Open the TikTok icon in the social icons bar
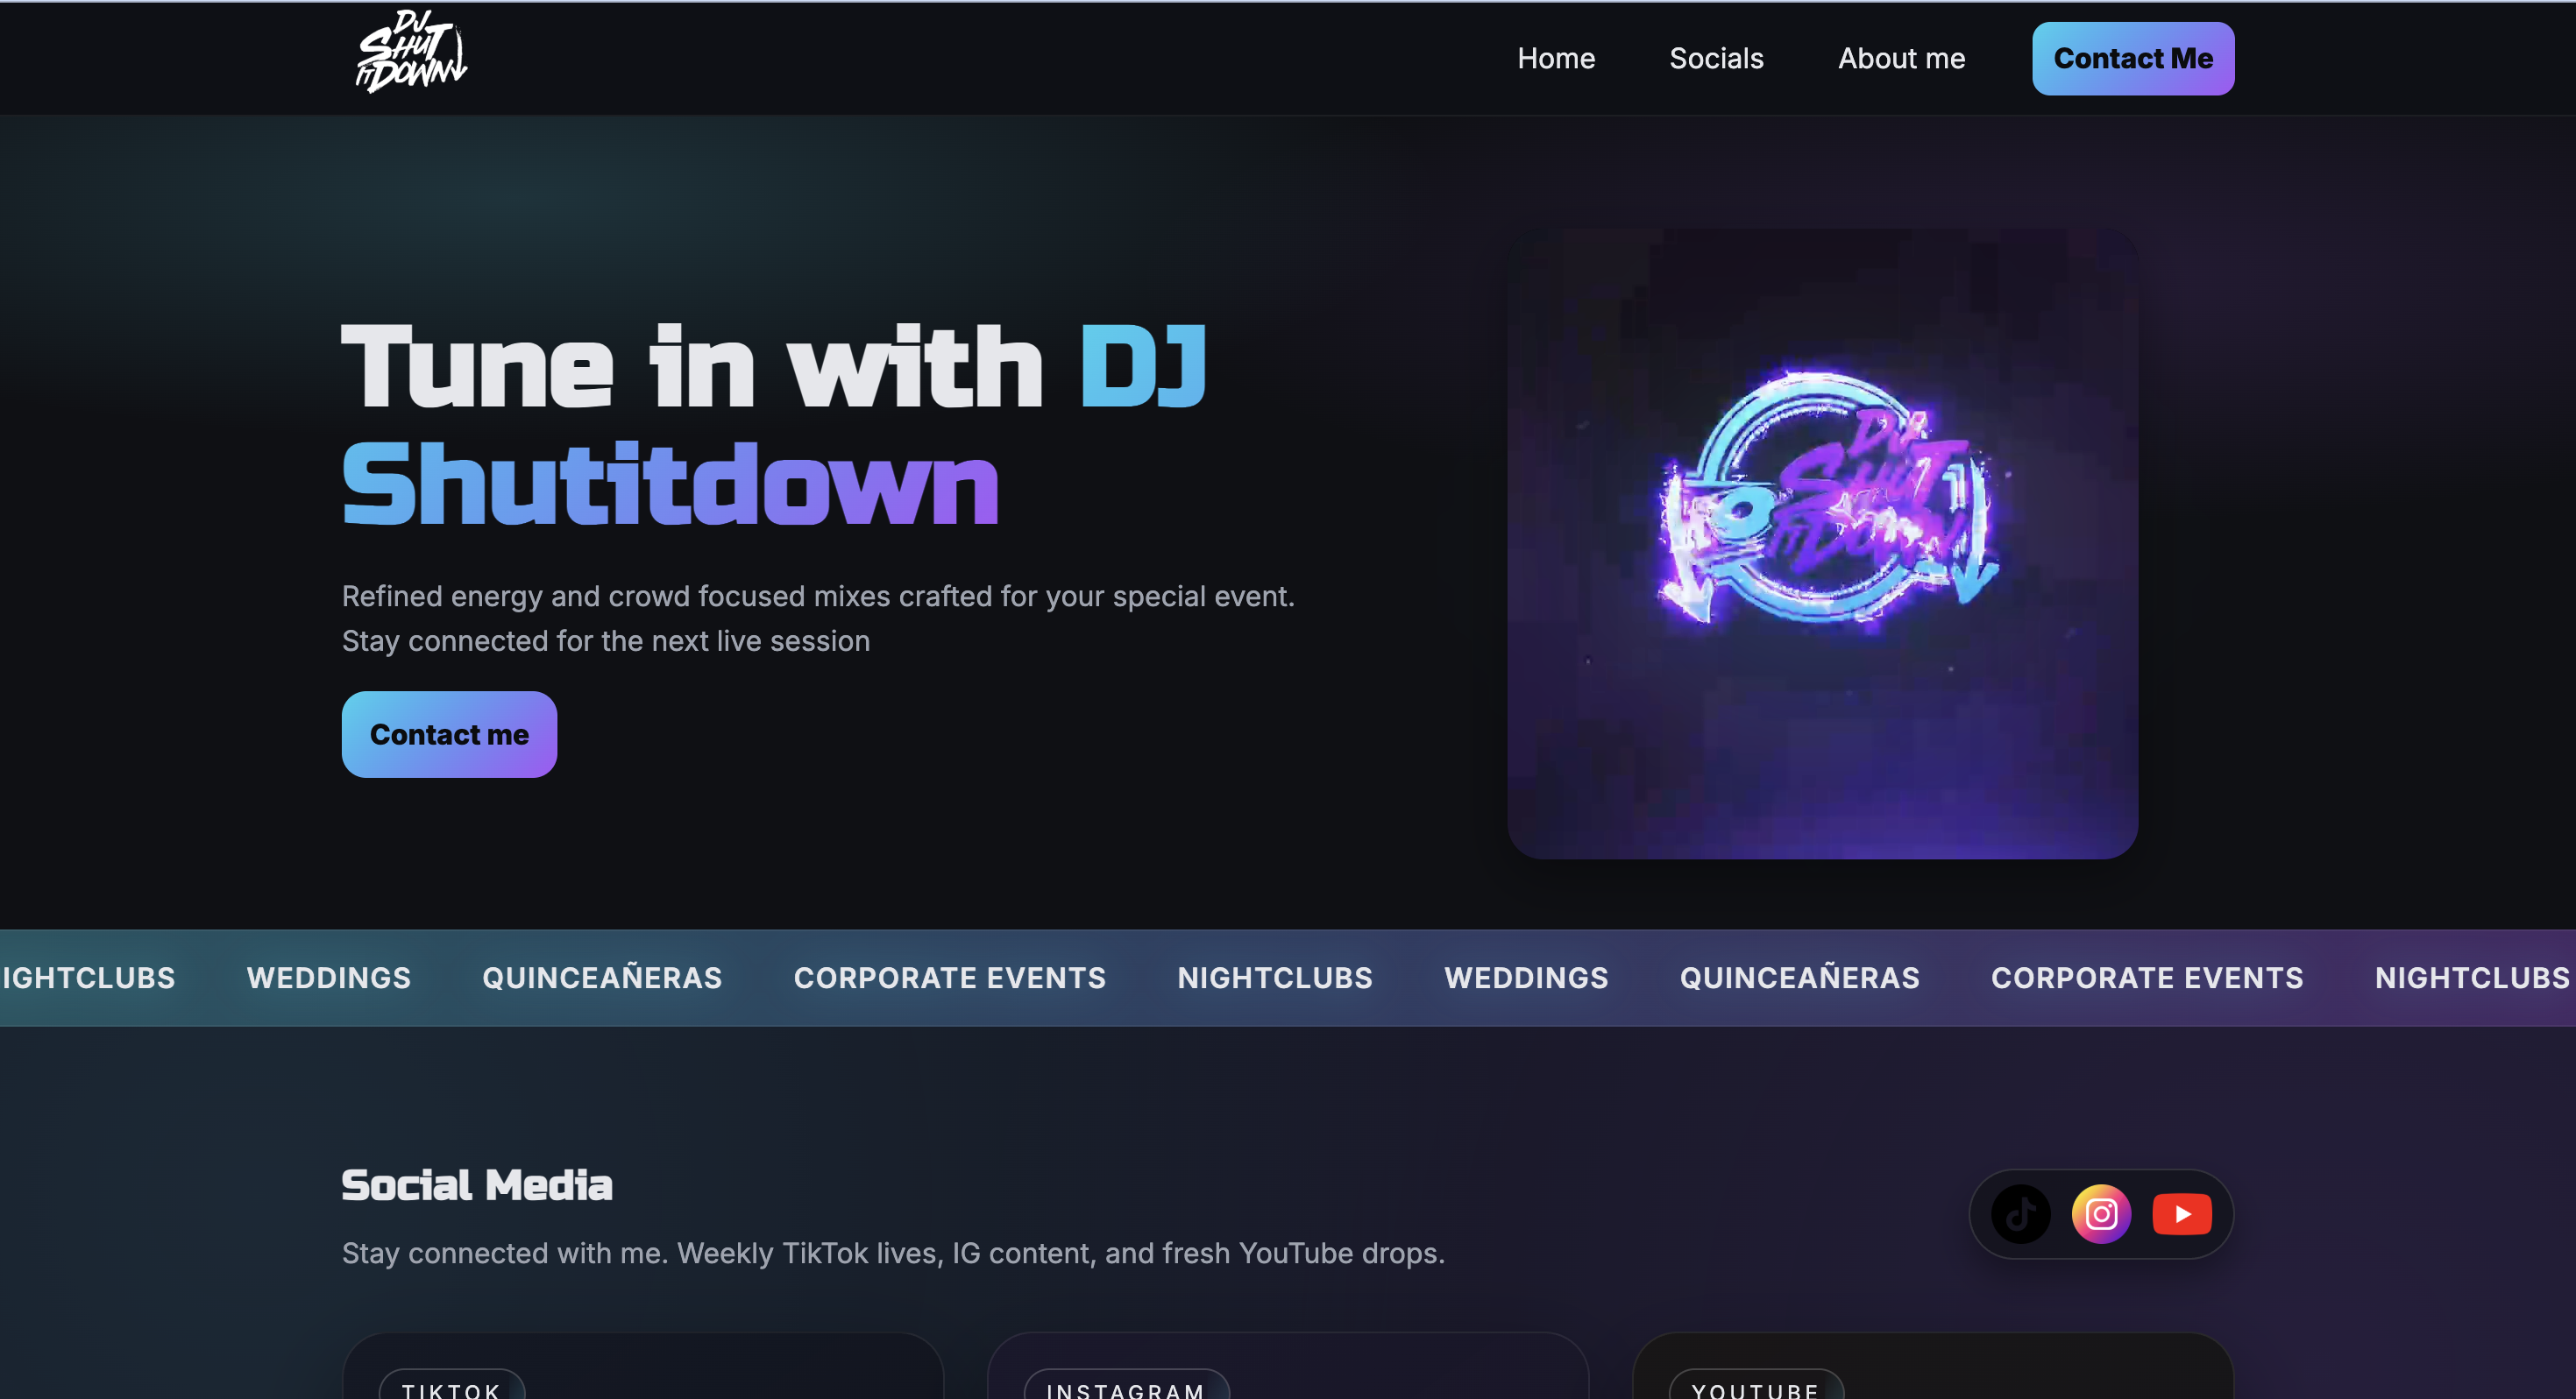This screenshot has width=2576, height=1399. (2021, 1214)
